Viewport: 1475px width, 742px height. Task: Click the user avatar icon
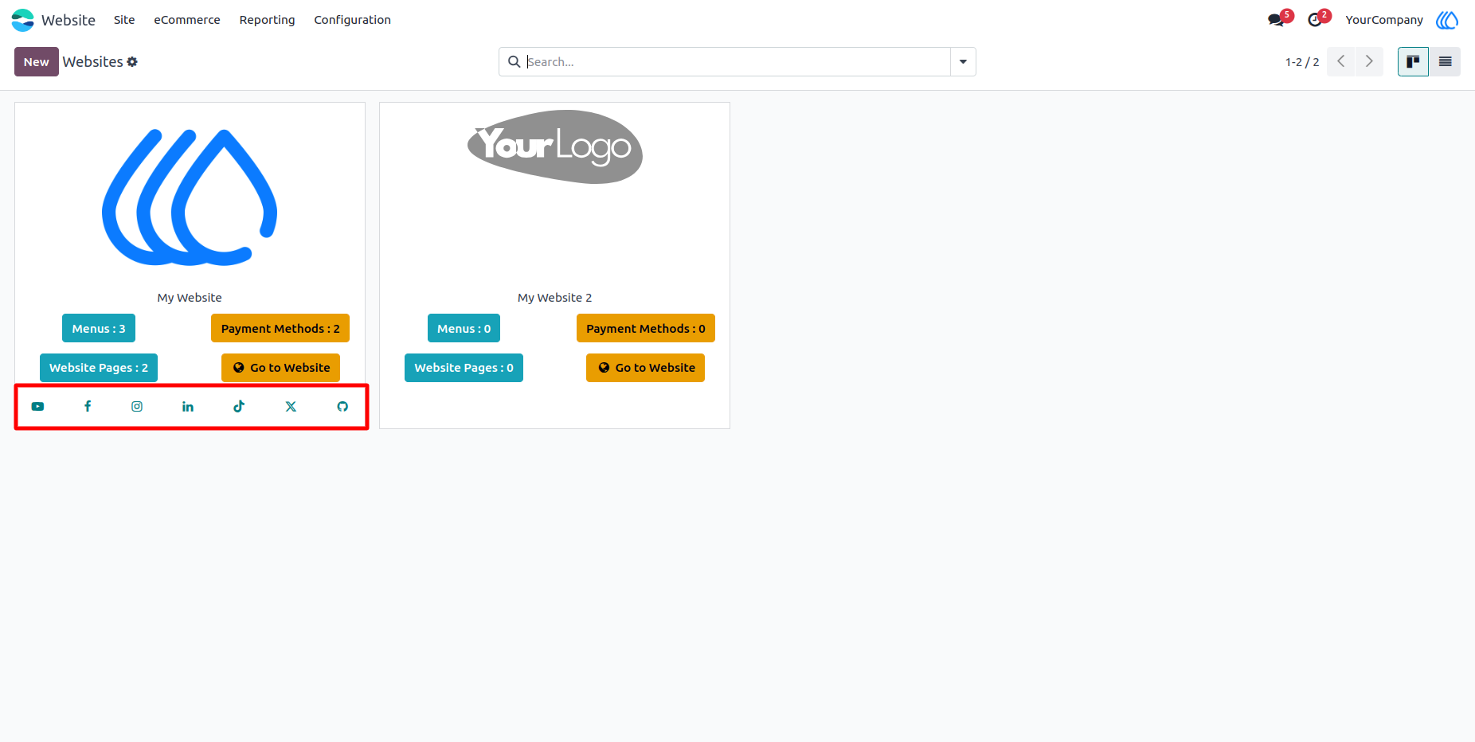coord(1447,20)
